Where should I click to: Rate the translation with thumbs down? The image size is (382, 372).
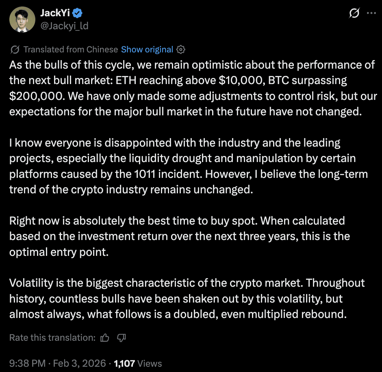[121, 337]
